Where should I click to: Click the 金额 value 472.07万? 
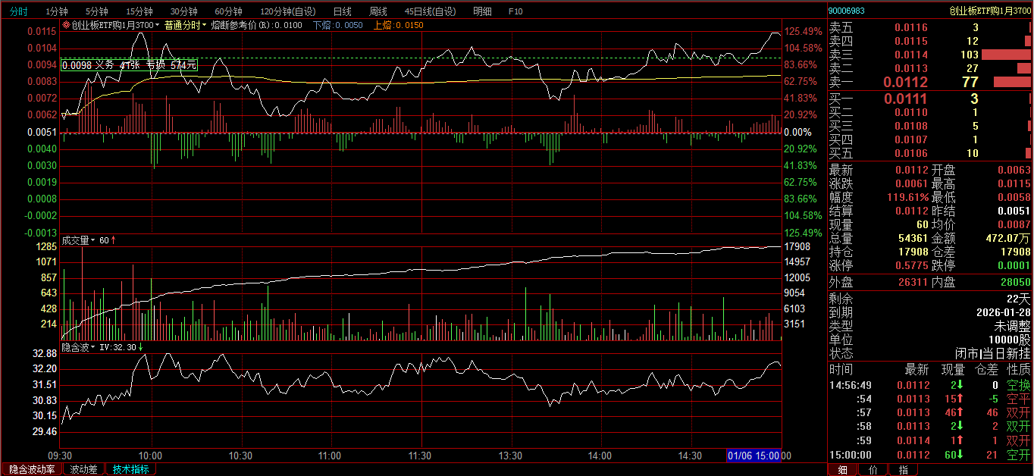tap(1007, 238)
